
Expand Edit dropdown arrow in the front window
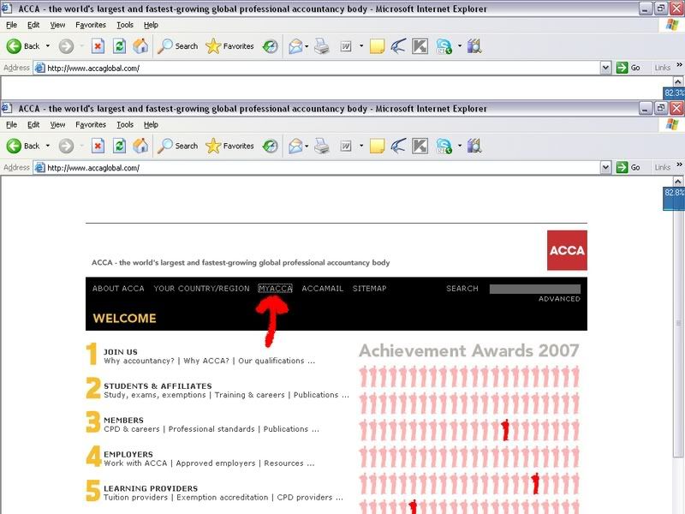click(361, 146)
